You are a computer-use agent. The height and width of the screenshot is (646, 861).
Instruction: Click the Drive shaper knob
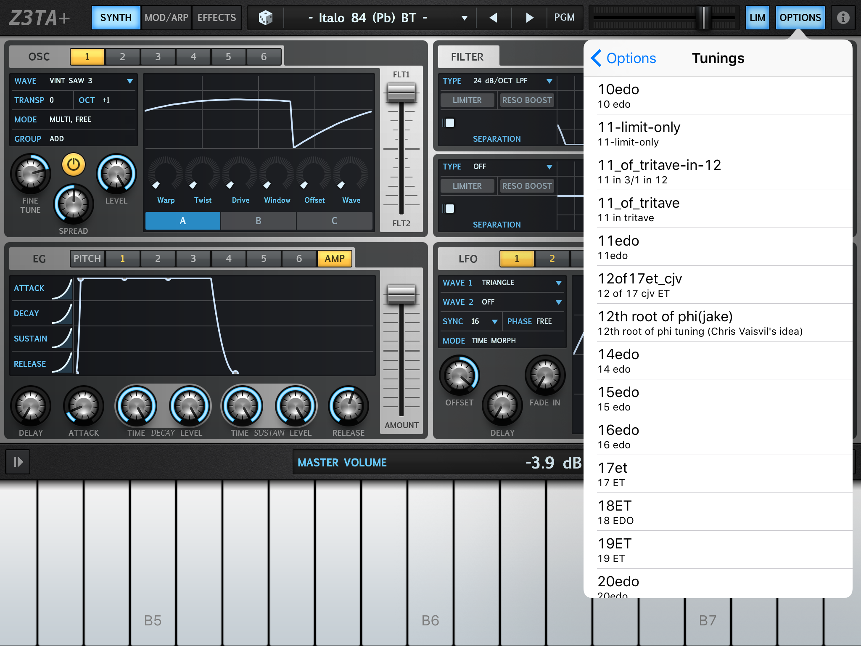click(x=240, y=174)
